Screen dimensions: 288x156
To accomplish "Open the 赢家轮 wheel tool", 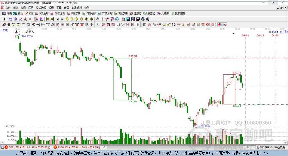I will pyautogui.click(x=149, y=14).
